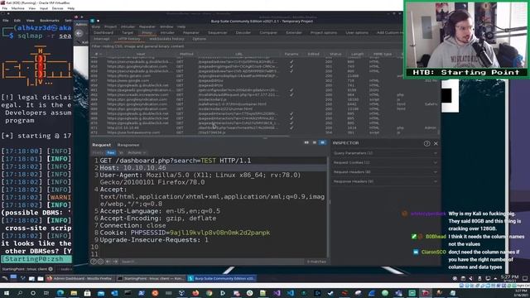Go to previous search match arrow
The width and height of the screenshot is (530, 298).
tap(108, 262)
